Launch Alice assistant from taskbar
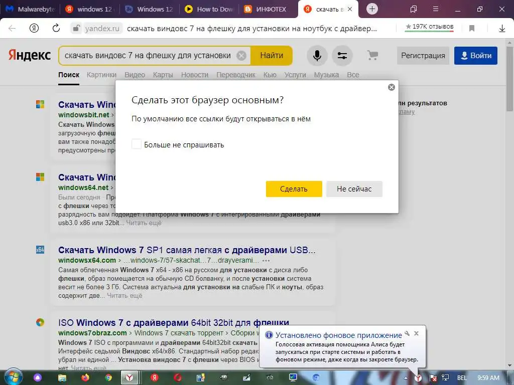 pos(38,377)
